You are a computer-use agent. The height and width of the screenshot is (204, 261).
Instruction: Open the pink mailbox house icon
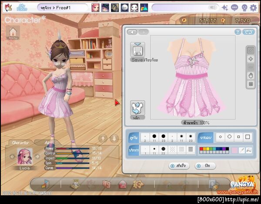(x=123, y=184)
